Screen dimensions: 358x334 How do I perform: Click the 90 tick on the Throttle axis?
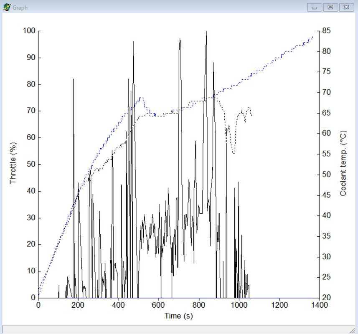point(31,58)
